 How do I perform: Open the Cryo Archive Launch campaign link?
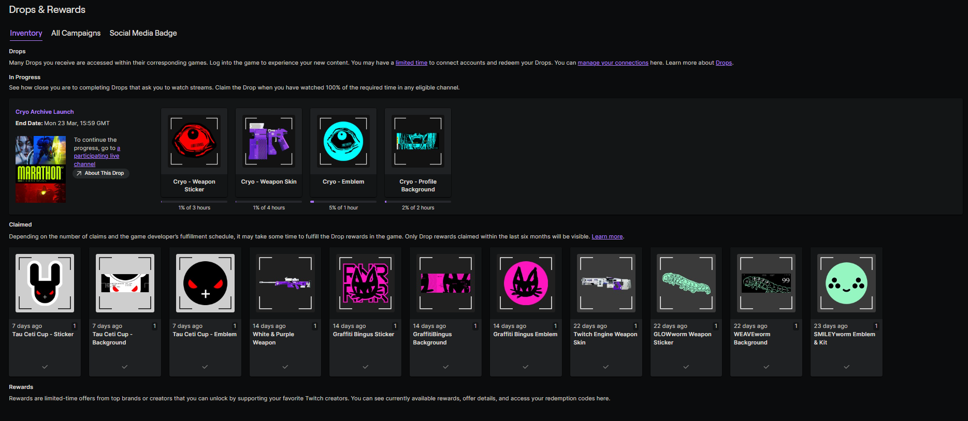click(x=45, y=112)
